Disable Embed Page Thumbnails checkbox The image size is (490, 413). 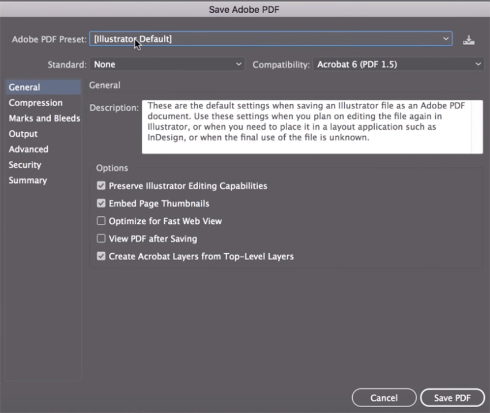pyautogui.click(x=101, y=204)
